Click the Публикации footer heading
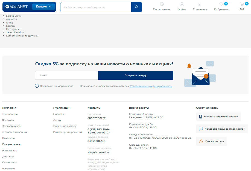251x171 pixels. (62, 108)
